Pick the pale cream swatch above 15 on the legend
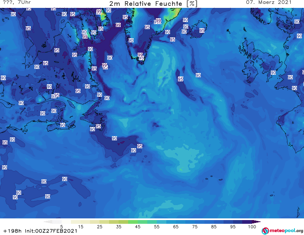Viewport: 304px width, 235px height. pyautogui.click(x=76, y=222)
